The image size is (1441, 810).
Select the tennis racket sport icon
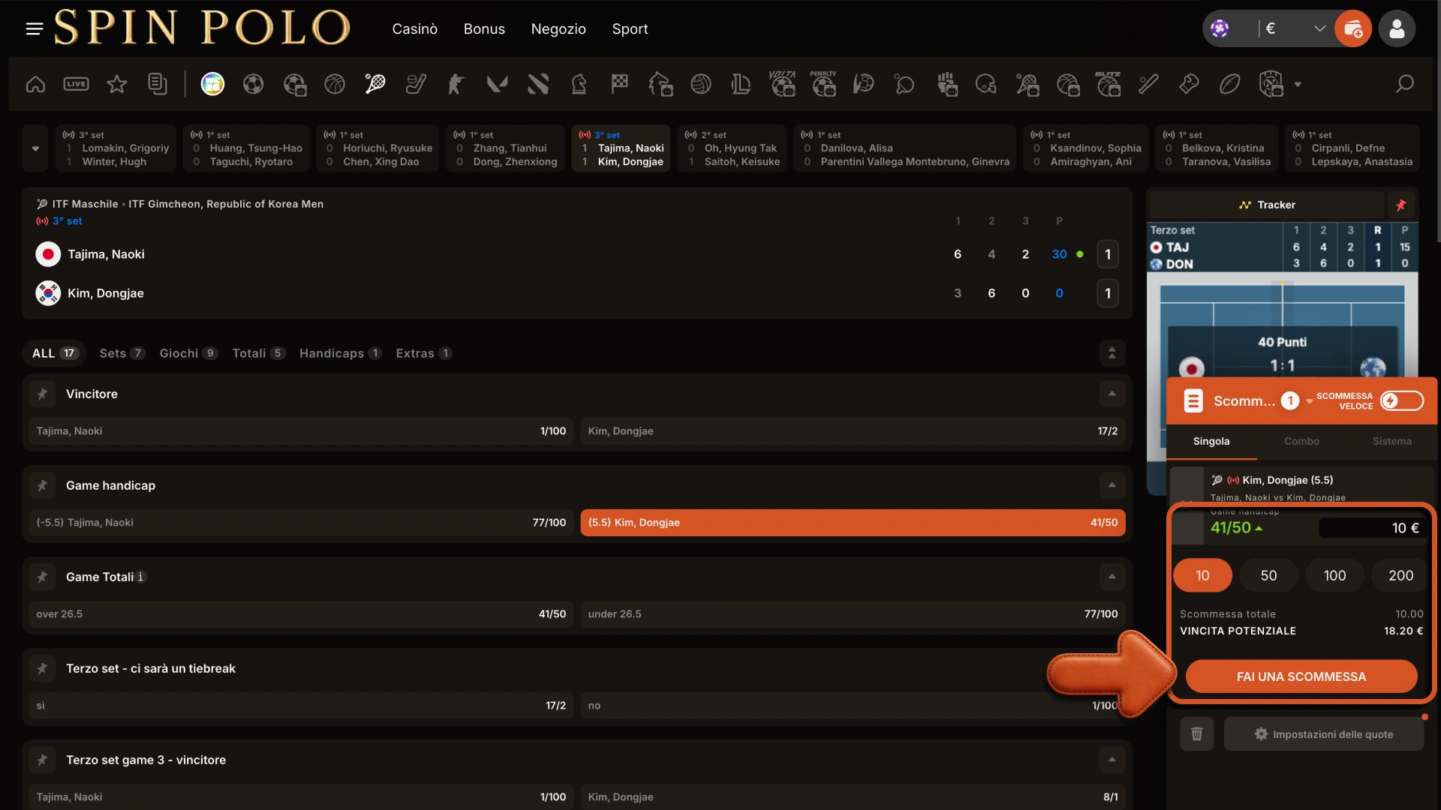pos(375,84)
